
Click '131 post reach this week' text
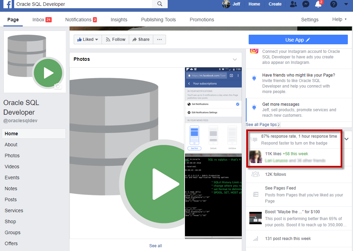pos(288,239)
